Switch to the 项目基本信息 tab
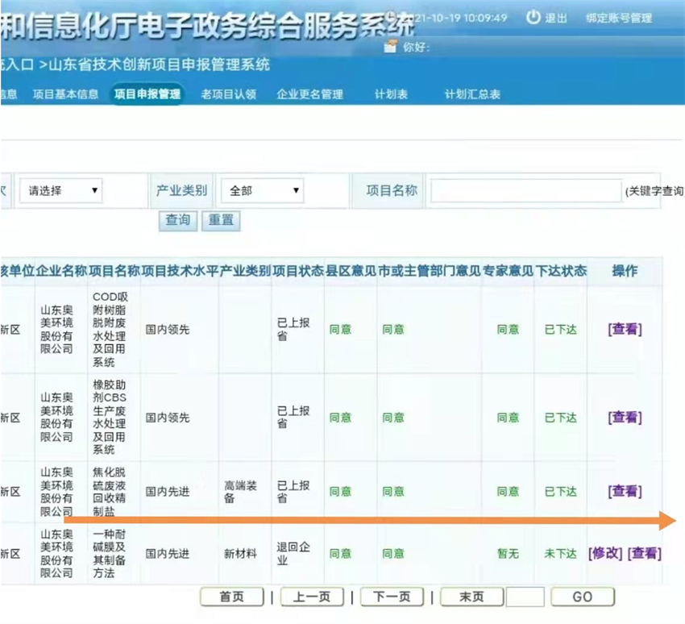The height and width of the screenshot is (624, 685). pos(65,94)
